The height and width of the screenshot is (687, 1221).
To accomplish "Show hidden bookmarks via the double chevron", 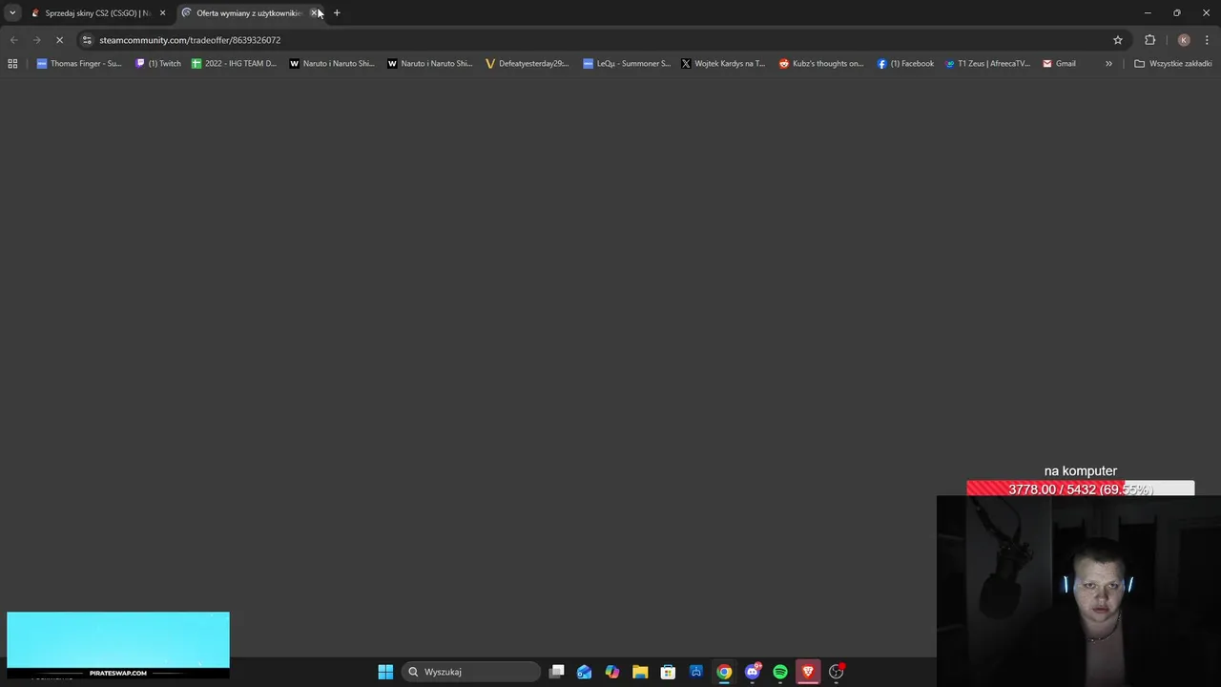I will tap(1108, 64).
